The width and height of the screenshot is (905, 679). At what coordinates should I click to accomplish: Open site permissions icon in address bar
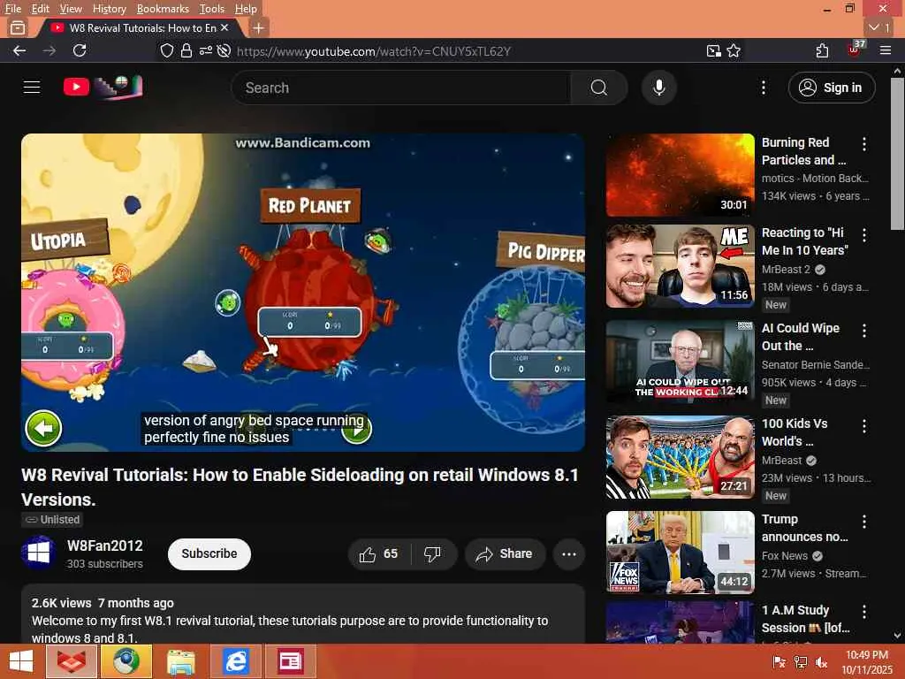(205, 50)
